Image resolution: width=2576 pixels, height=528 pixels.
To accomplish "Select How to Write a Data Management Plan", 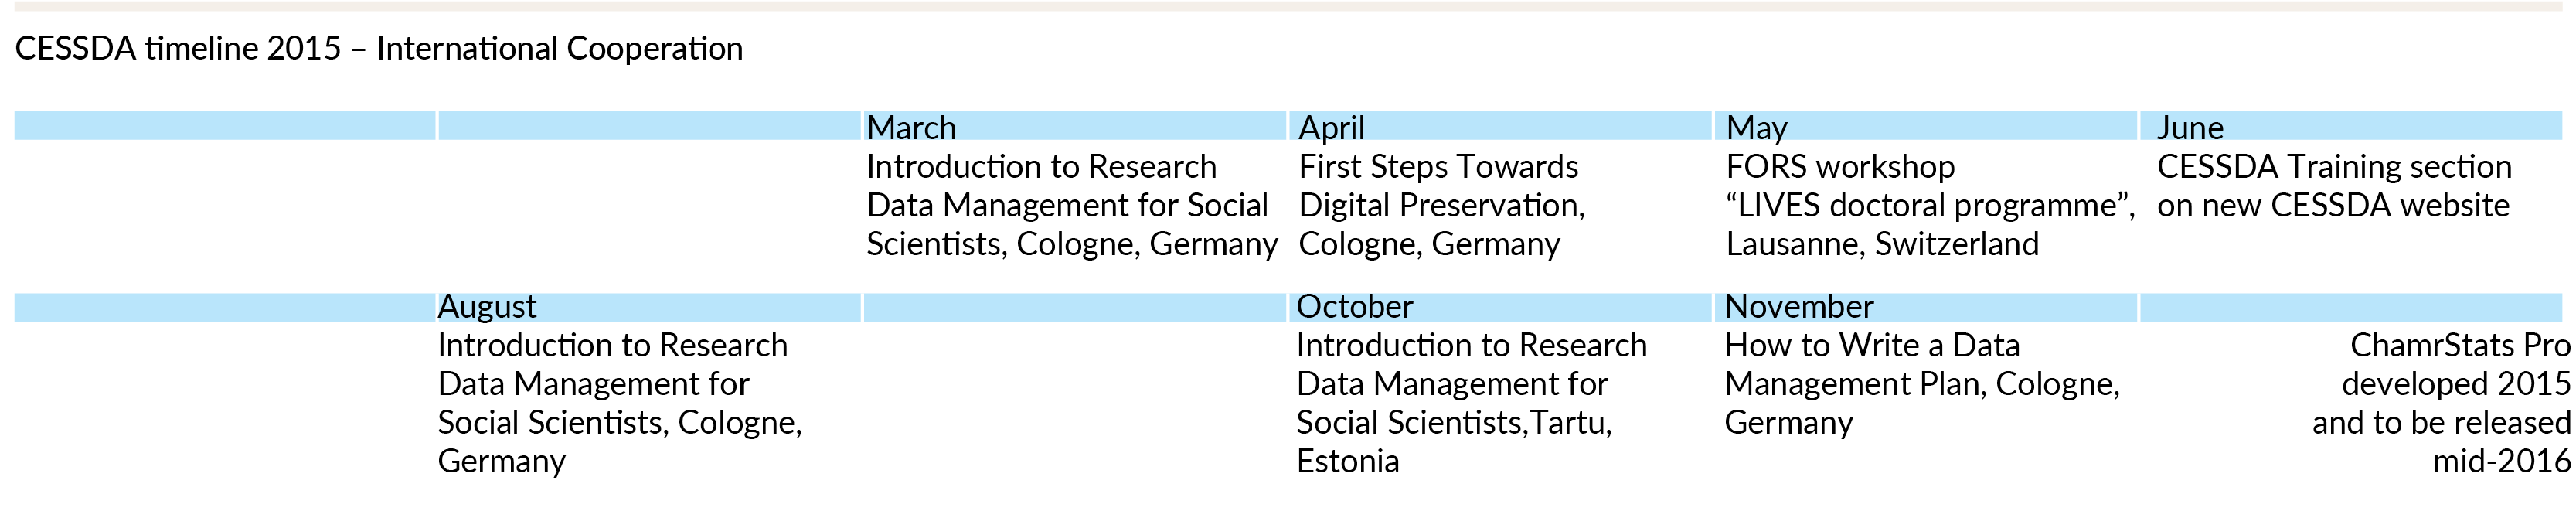I will pos(1921,384).
